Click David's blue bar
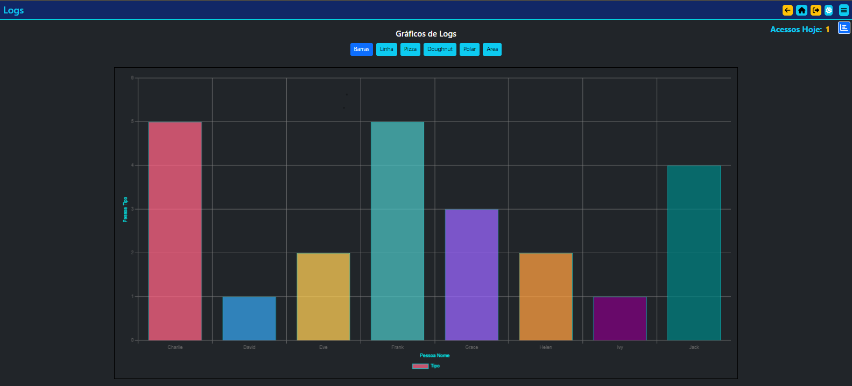Screen dimensions: 852x386 point(249,318)
